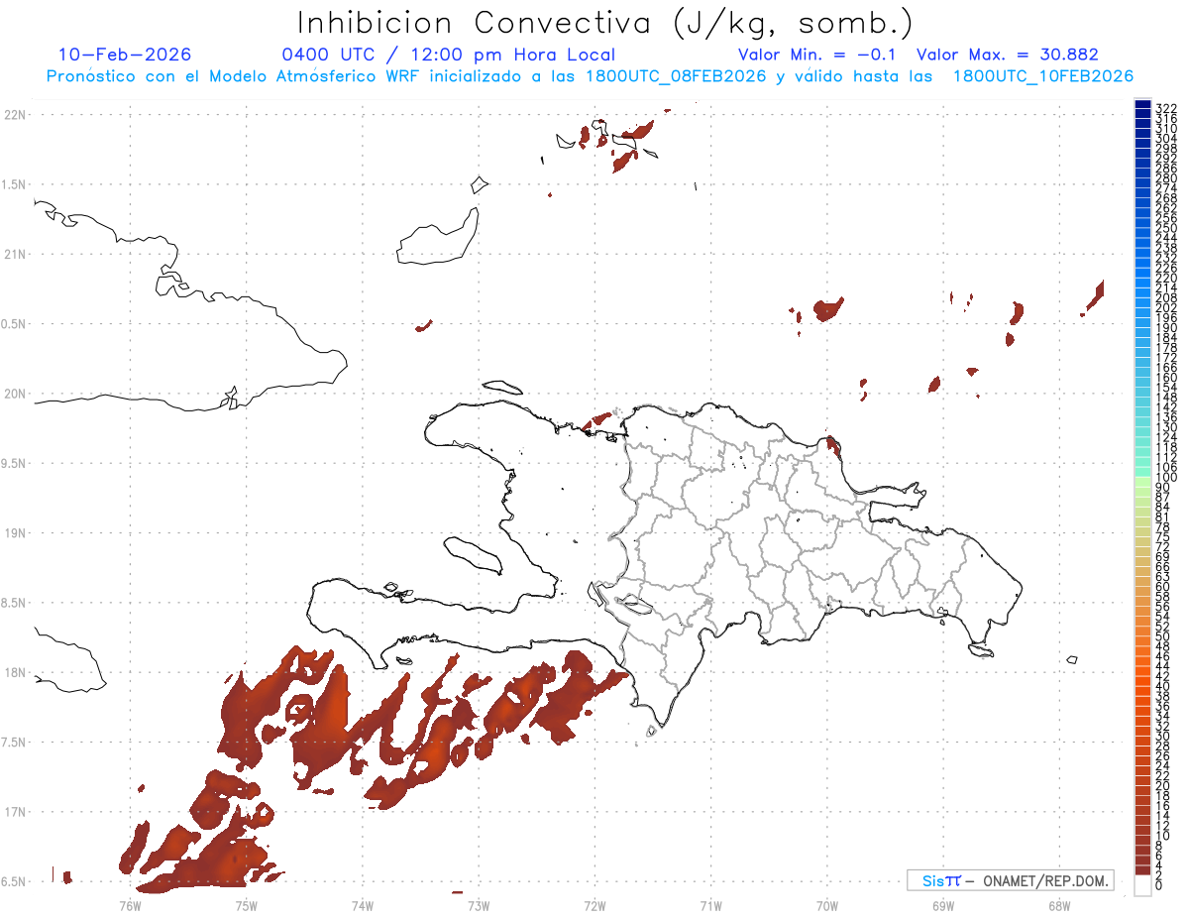Click the 'ONAMET/REP.DOM.' credit label
This screenshot has width=1189, height=919.
coord(1043,880)
